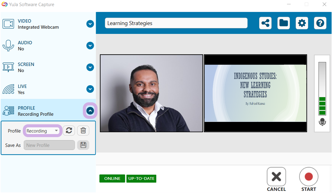
Task: Click the help question mark icon
Action: click(320, 23)
